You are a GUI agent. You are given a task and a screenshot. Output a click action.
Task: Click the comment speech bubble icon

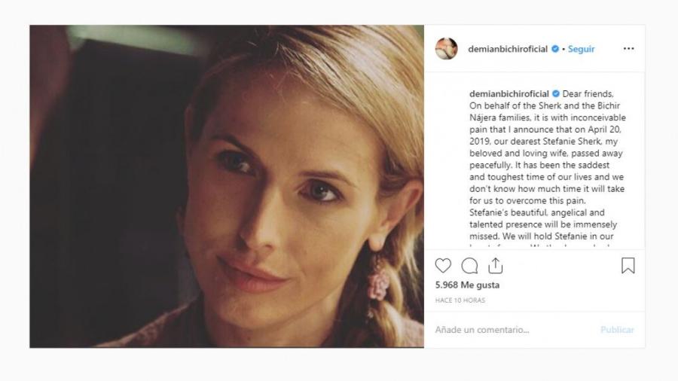tap(469, 266)
